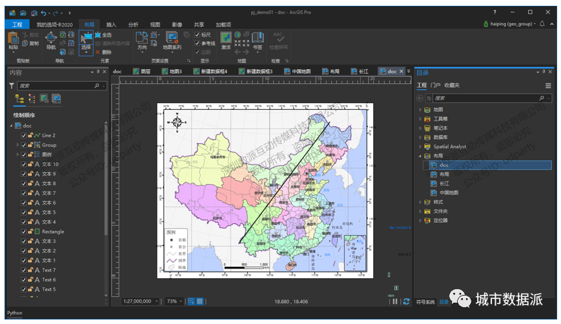
Task: Select the 中国地图 layout in Catalog
Action: click(x=449, y=193)
